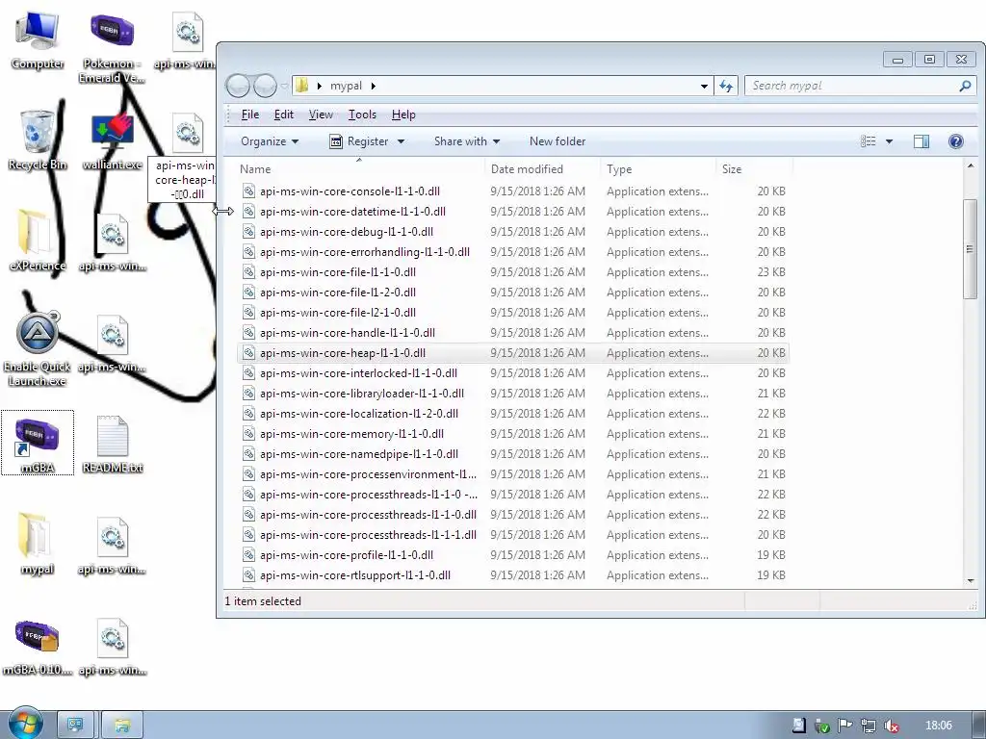Open the File menu

point(249,115)
